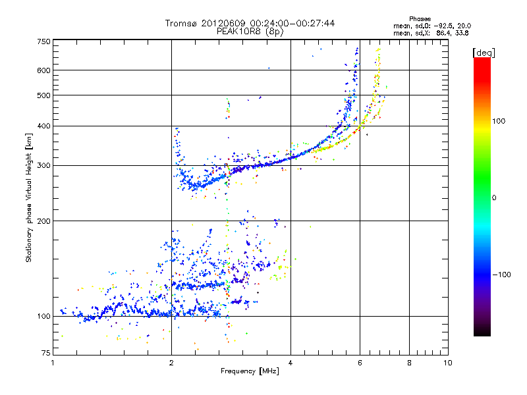
Task: Click the x-axis tick label '1'
Action: (53, 363)
